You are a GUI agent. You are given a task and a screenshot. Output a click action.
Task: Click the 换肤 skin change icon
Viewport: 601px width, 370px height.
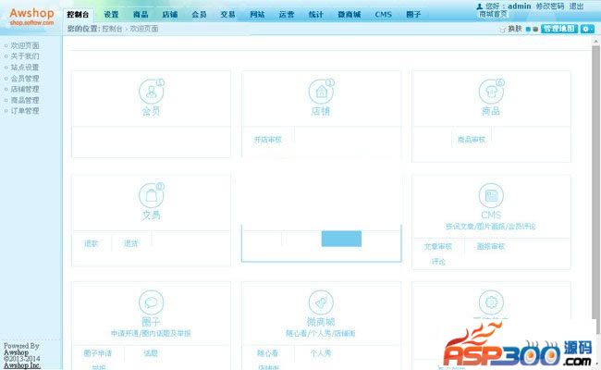pyautogui.click(x=502, y=30)
